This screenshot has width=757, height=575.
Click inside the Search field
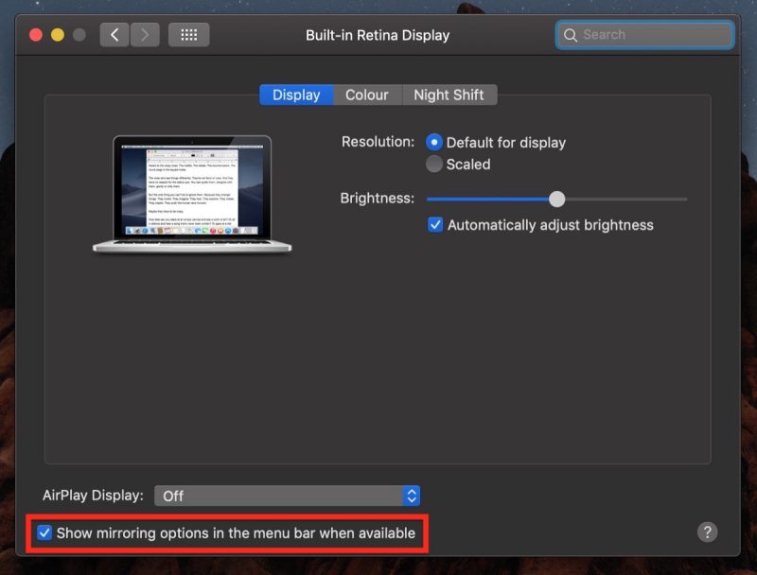click(x=643, y=34)
